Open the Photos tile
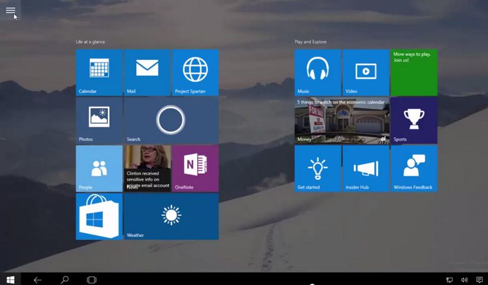Viewport: 488px width, 285px height. coord(99,120)
